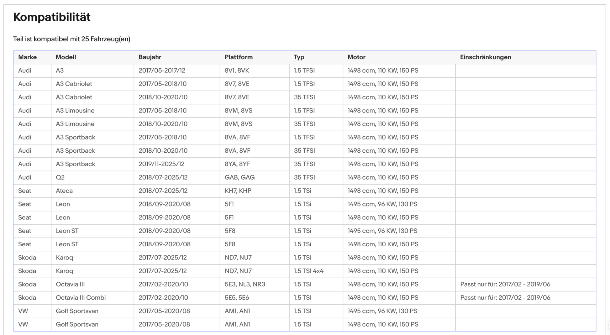This screenshot has height=335, width=610.
Task: Click the Modell column header
Action: coord(66,57)
